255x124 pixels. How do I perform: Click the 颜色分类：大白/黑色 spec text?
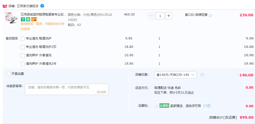coord(90,17)
